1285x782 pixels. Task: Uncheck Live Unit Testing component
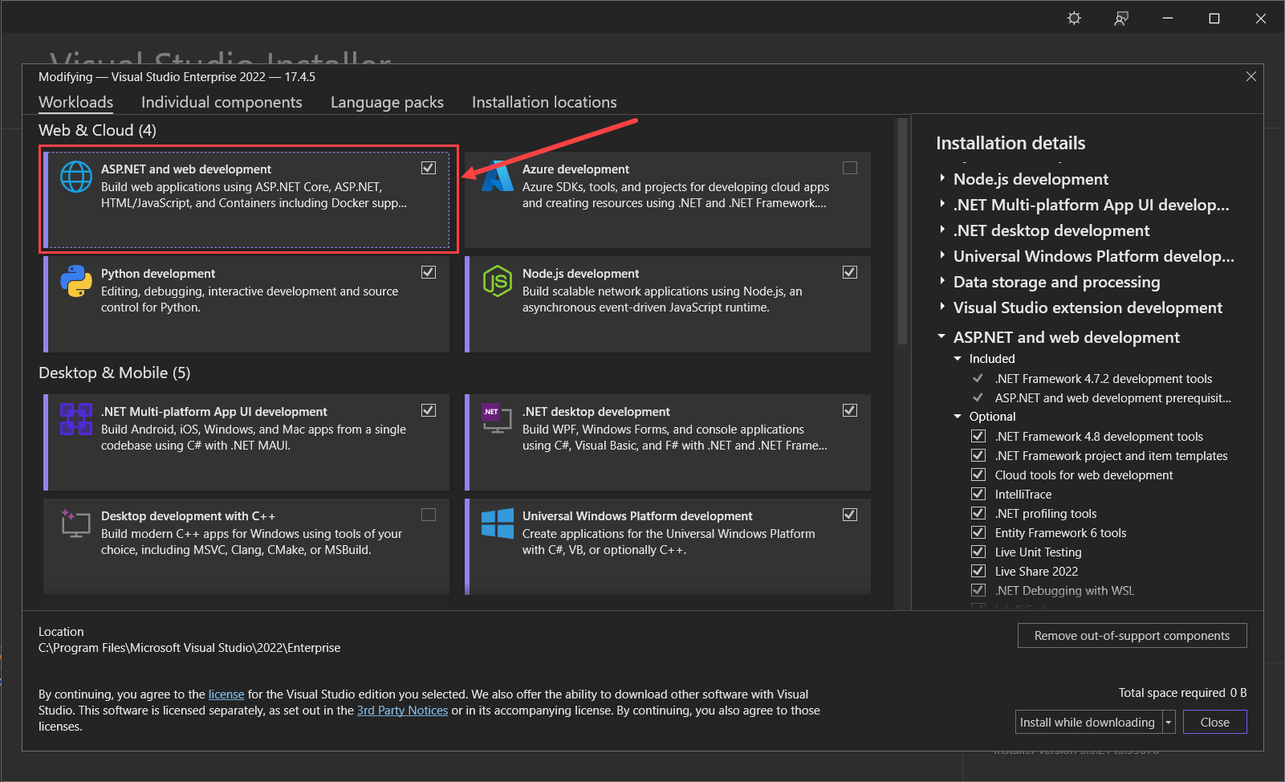click(x=978, y=552)
